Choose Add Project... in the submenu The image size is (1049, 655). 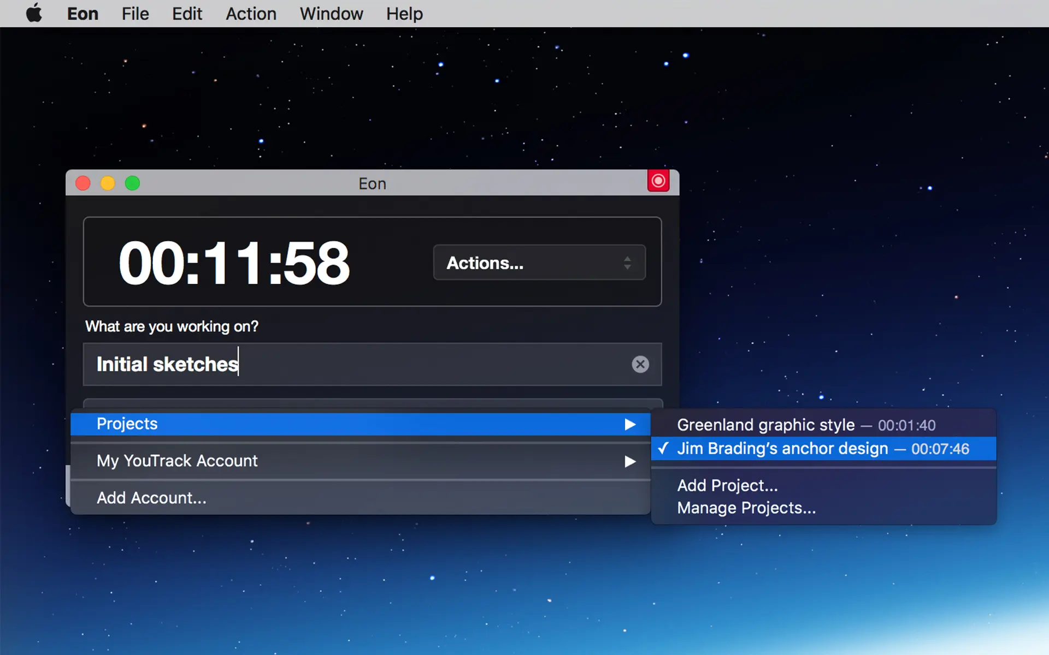(824, 485)
